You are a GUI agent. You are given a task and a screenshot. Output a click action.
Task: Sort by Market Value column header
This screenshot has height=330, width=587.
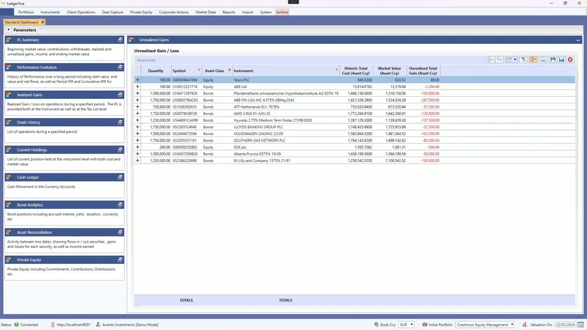390,70
